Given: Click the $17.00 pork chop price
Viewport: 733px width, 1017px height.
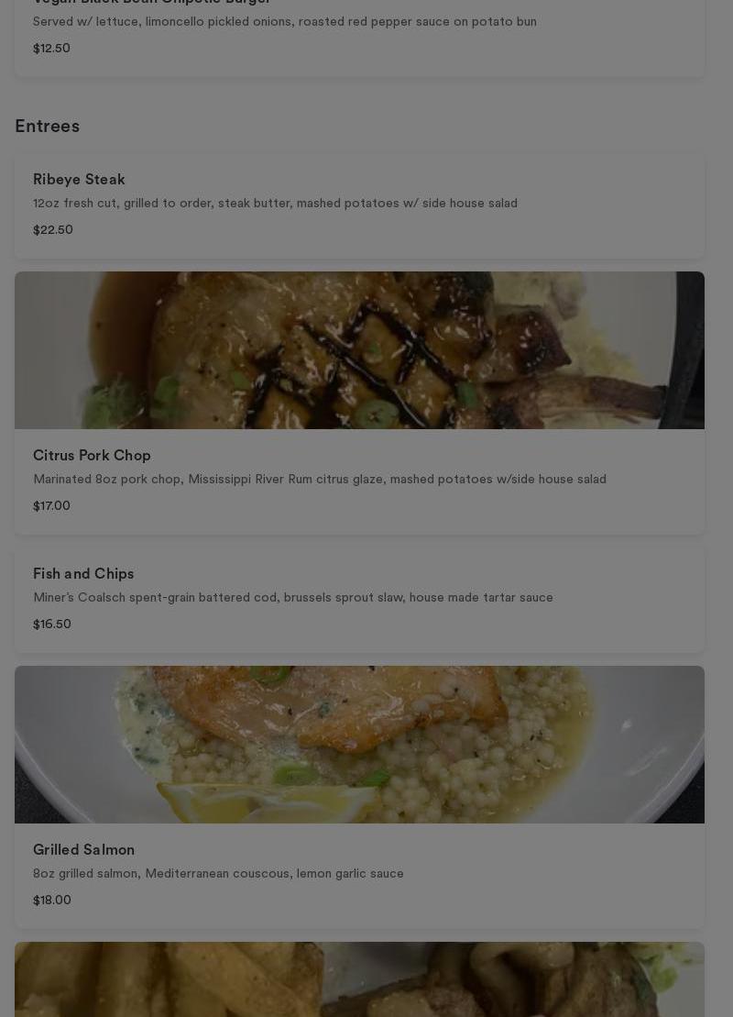Looking at the screenshot, I should tap(52, 505).
